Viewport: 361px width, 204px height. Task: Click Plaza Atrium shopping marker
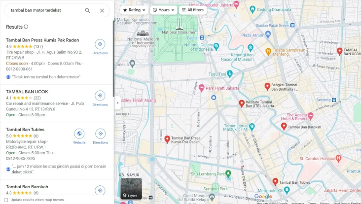[x=268, y=34]
